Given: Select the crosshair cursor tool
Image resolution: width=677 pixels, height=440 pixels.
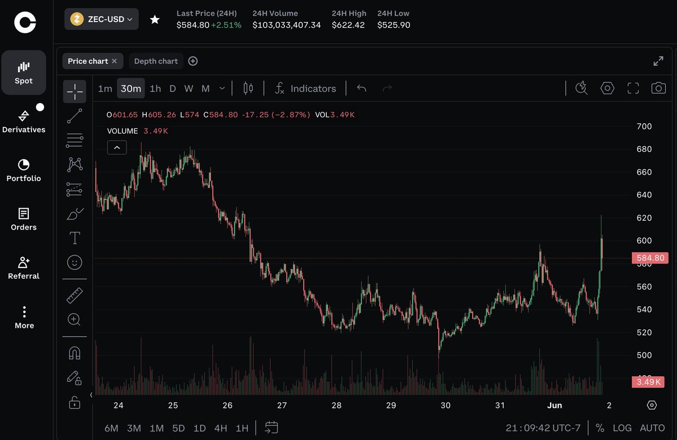Looking at the screenshot, I should [x=74, y=91].
